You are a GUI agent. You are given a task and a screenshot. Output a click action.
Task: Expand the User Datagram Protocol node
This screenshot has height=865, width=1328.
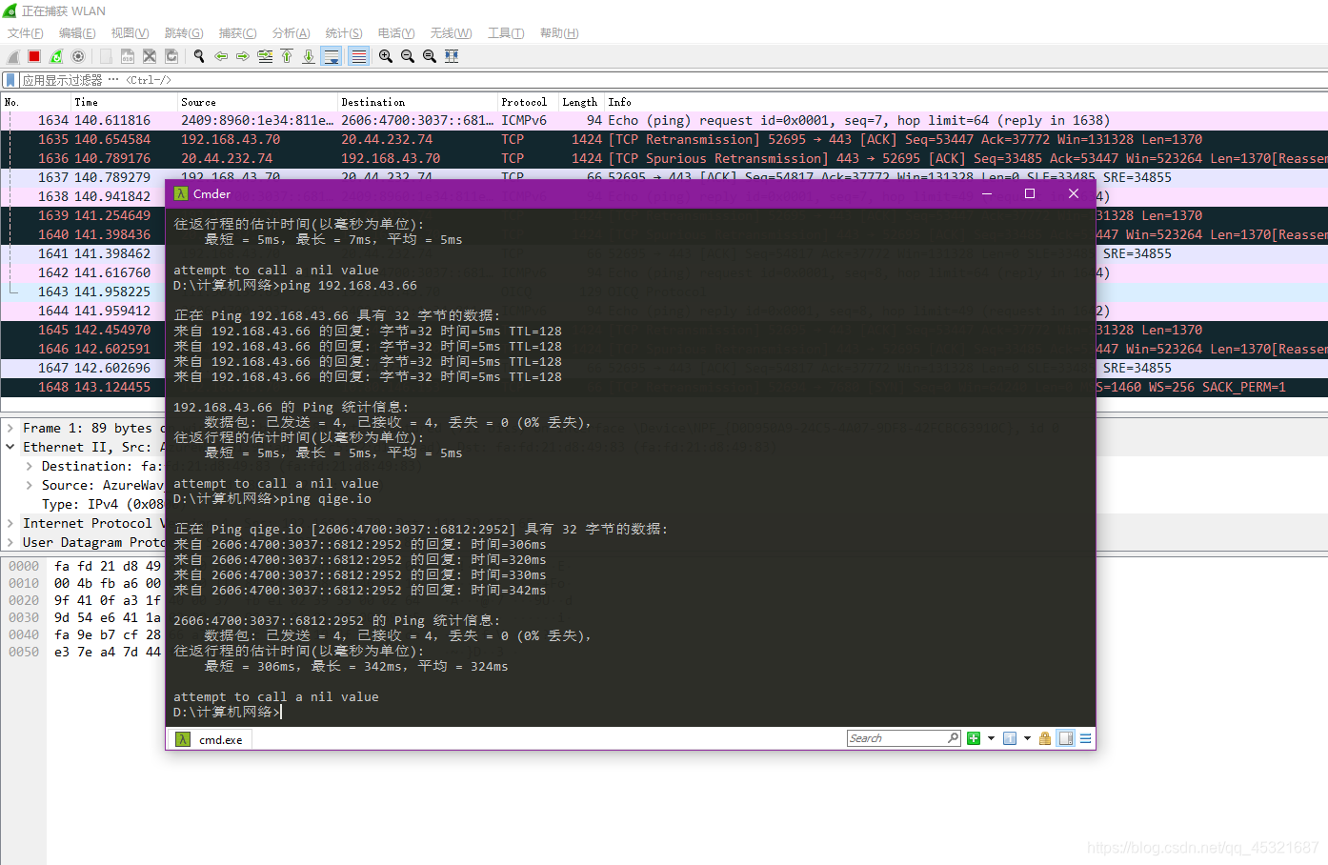(10, 542)
